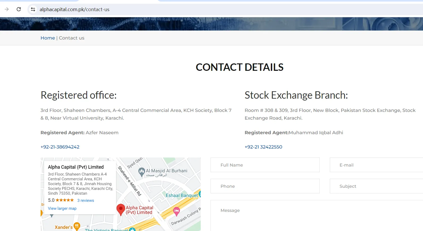423x231 pixels.
Task: Call registered office number +92-21-38694242
Action: pos(60,147)
